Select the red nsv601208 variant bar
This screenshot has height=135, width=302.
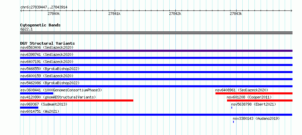coord(260,100)
